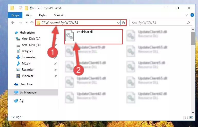Expand the ribbon with the chevron

pos(187,15)
